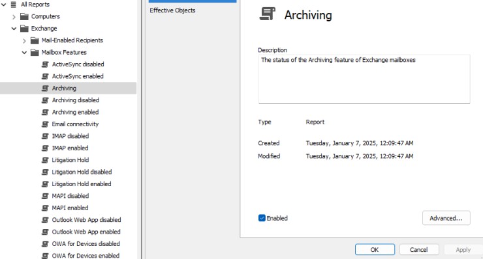Viewport: 483px width, 259px height.
Task: Select OWA for Devices enabled report
Action: 86,256
